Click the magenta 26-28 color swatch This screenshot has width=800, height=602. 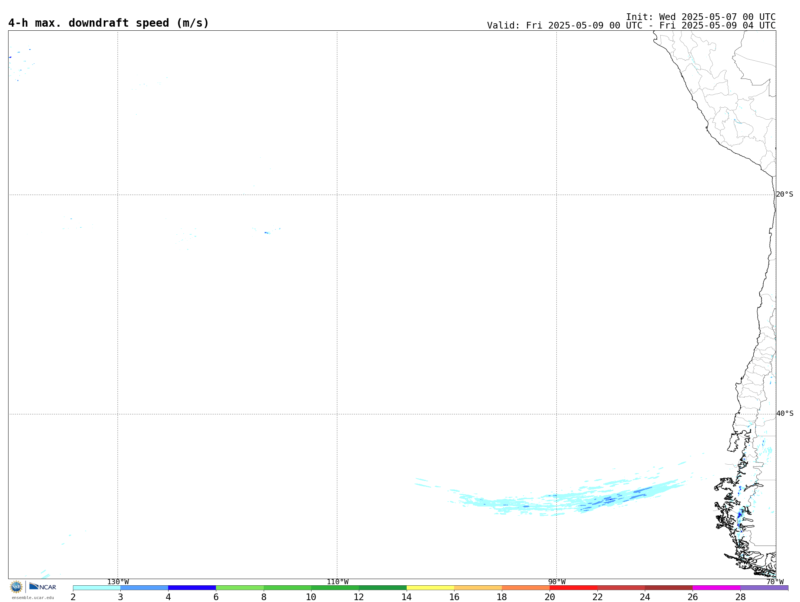tap(717, 588)
